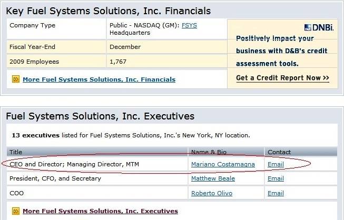Viewport: 344px width, 220px height.
Task: Email Mariano Costamagna via contact link
Action: [276, 164]
